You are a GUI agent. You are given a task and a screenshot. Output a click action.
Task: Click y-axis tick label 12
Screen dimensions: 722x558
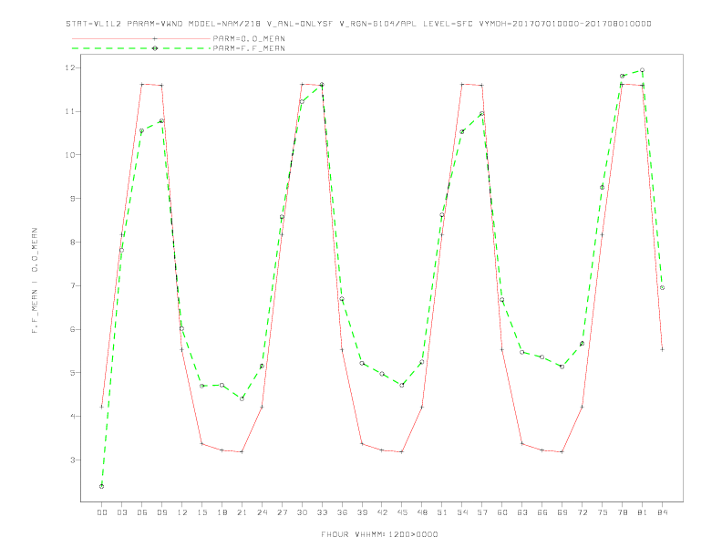coord(70,67)
